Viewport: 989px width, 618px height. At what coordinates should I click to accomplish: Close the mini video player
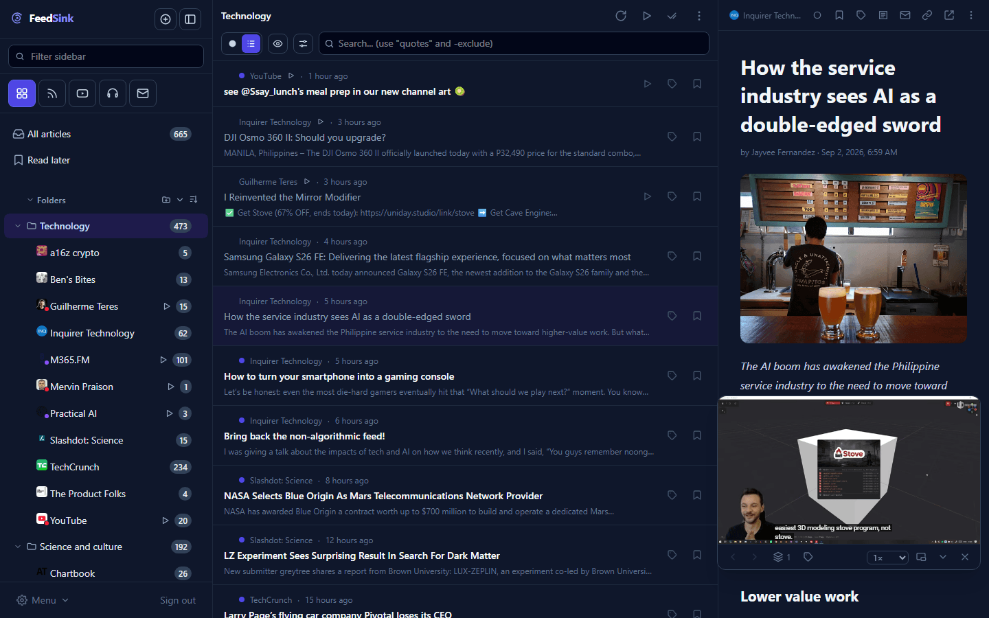pyautogui.click(x=965, y=557)
